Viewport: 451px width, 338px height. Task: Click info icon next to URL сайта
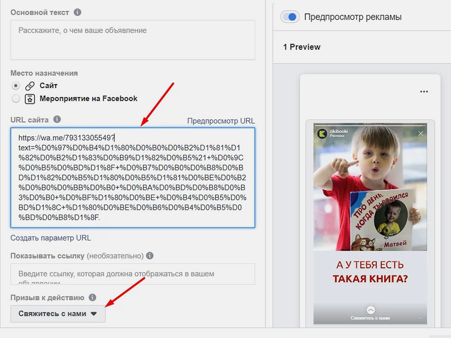click(x=57, y=119)
